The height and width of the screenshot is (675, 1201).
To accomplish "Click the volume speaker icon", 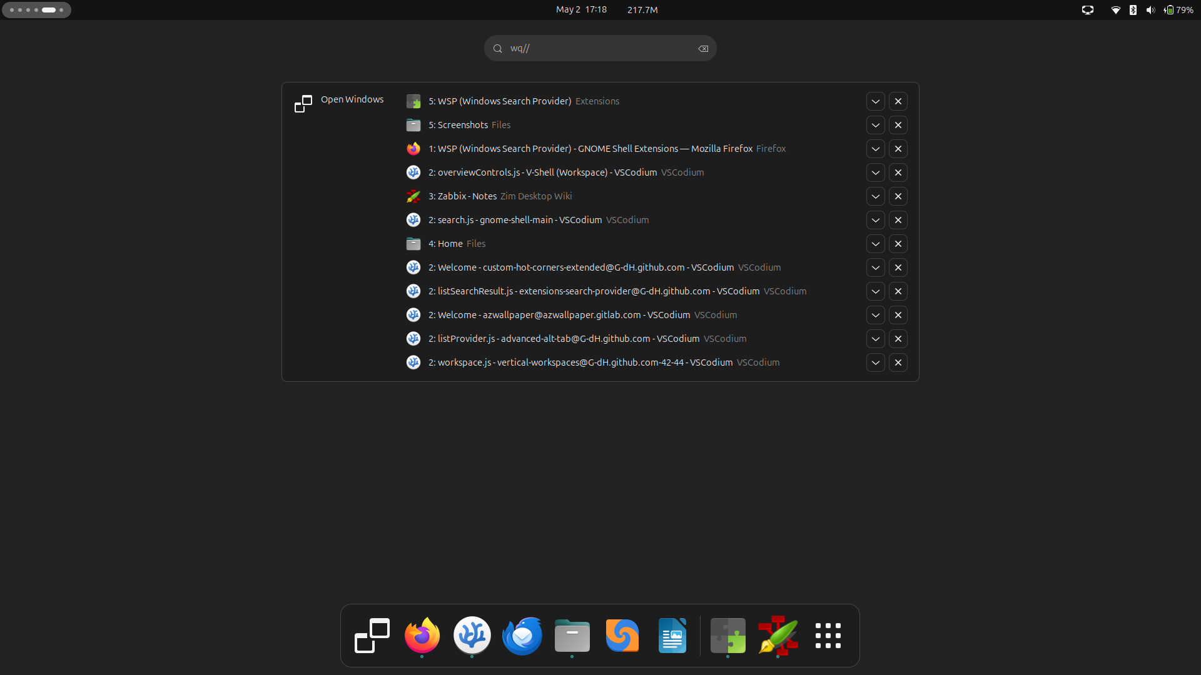I will 1150,10.
